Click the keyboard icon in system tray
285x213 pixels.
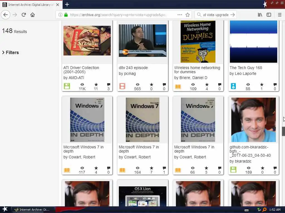pyautogui.click(x=247, y=210)
